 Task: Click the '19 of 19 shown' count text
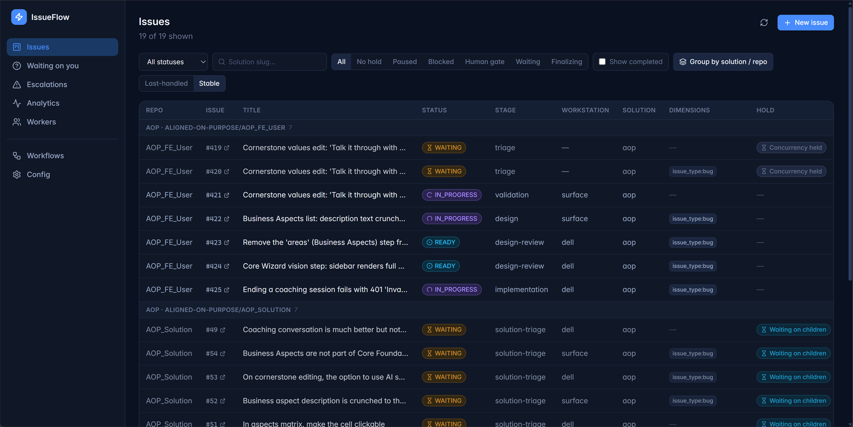coord(166,36)
